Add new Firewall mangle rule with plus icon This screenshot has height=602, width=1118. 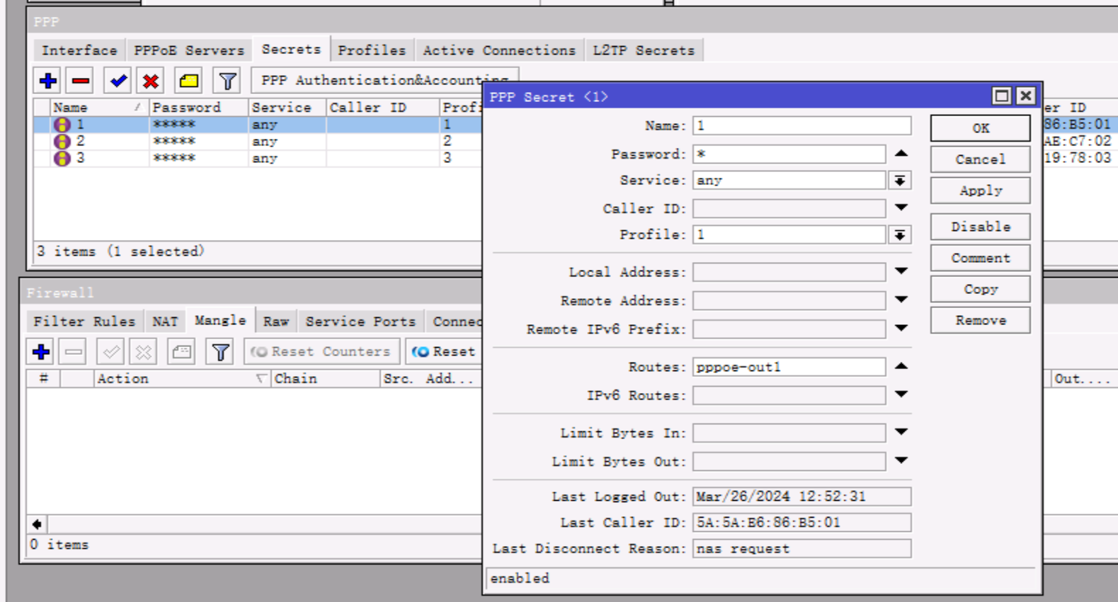41,351
